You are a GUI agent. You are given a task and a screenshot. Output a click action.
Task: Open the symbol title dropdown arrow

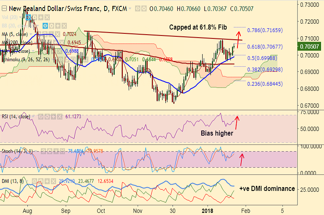130,9
